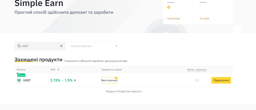Clear the USDT search with the X icon
Viewport: 256px width, 110px height.
(61, 46)
